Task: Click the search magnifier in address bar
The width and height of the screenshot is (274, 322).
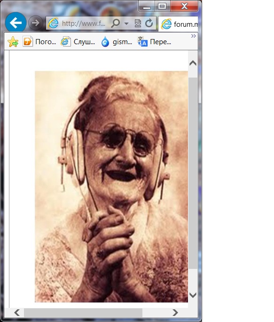Action: point(115,23)
